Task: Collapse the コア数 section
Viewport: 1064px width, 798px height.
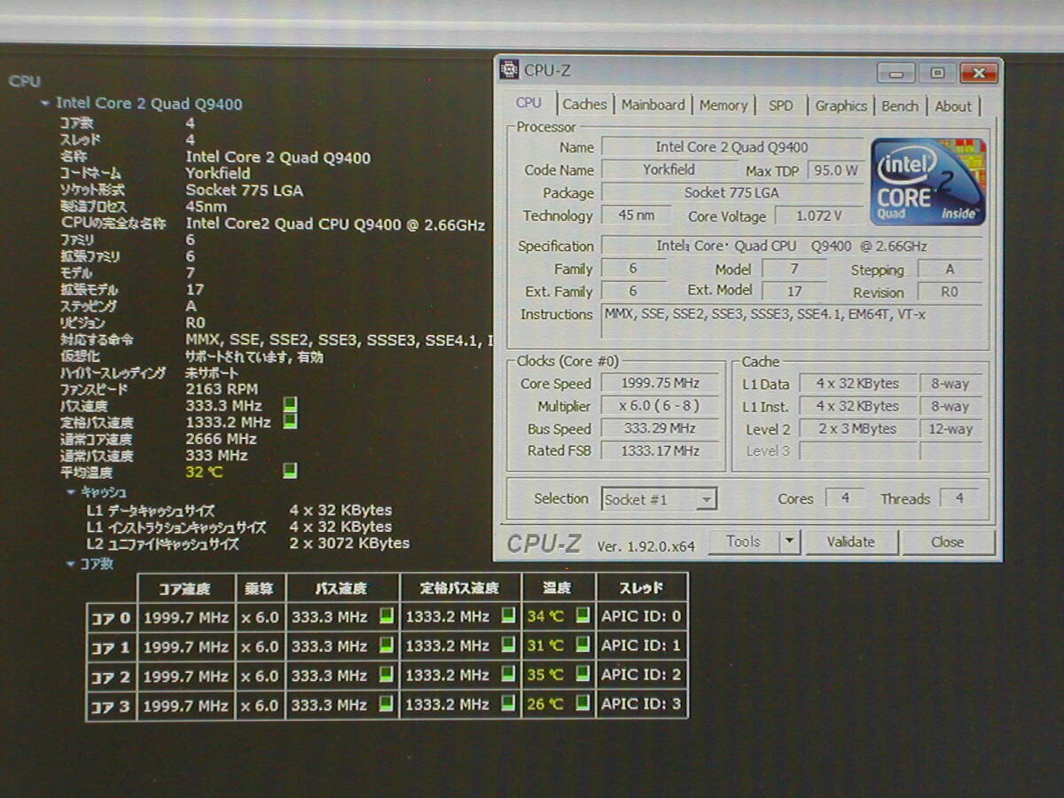Action: [71, 564]
